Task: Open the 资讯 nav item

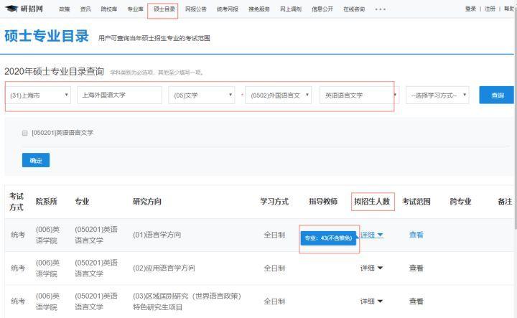Action: pyautogui.click(x=85, y=9)
